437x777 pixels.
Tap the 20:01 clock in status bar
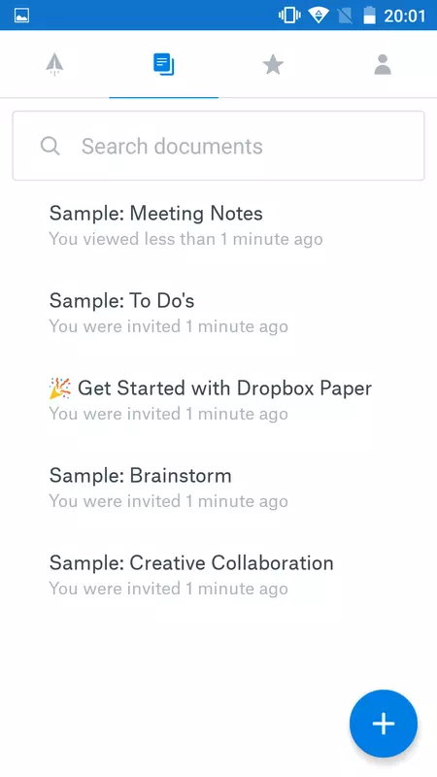[x=405, y=16]
